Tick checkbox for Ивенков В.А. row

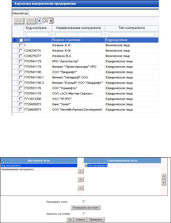21,56
